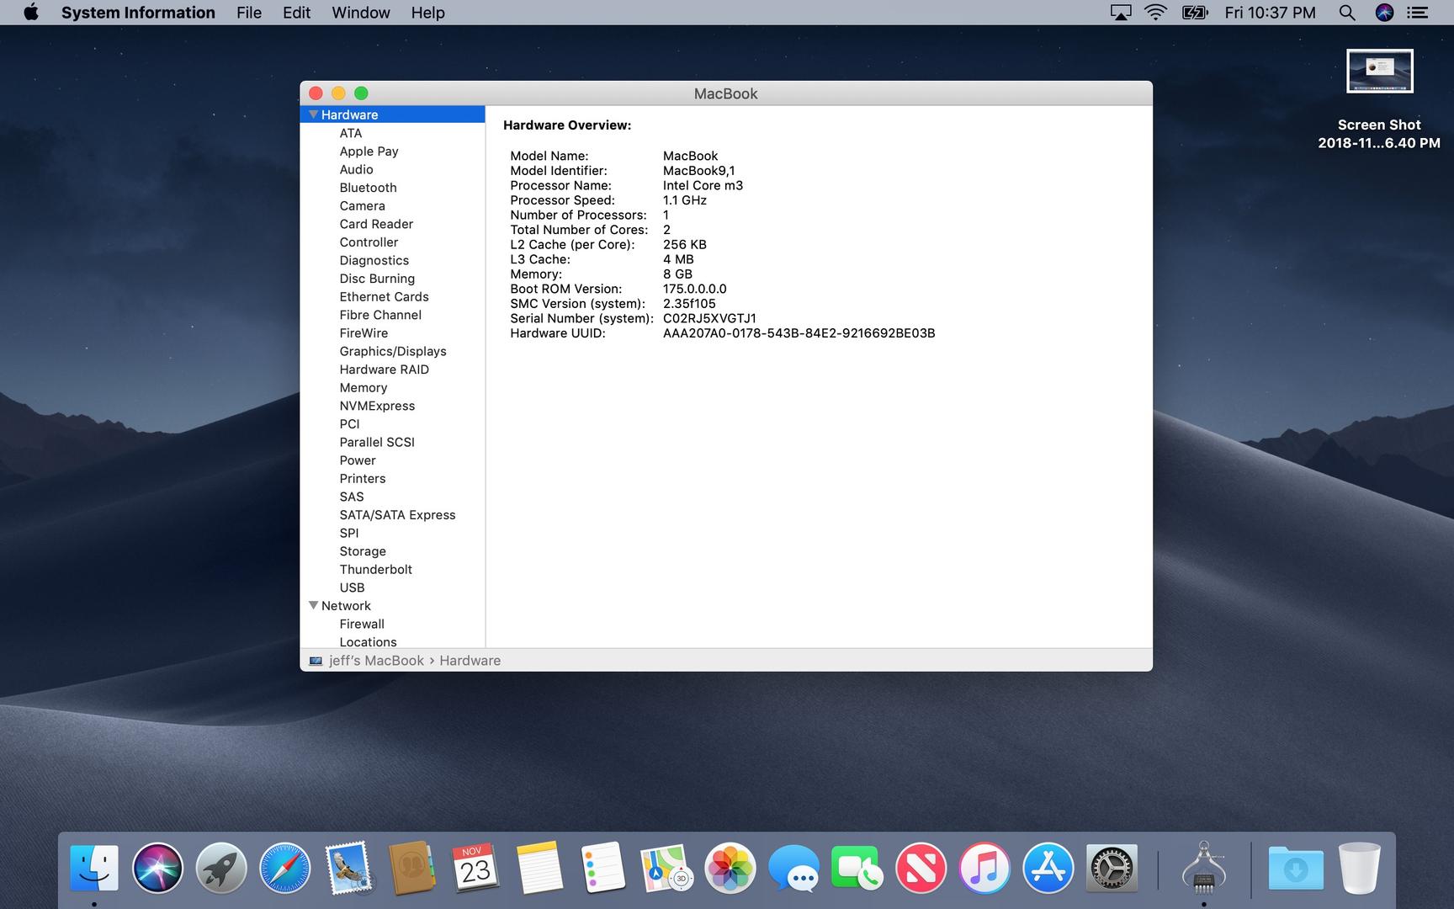This screenshot has height=909, width=1454.
Task: Select Printers in the sidebar
Action: pos(363,479)
